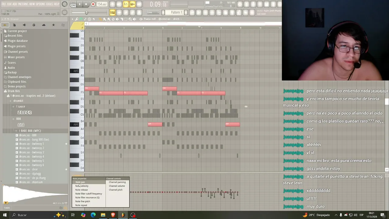
Task: Click the A#5 piano key
Action: [x=74, y=71]
